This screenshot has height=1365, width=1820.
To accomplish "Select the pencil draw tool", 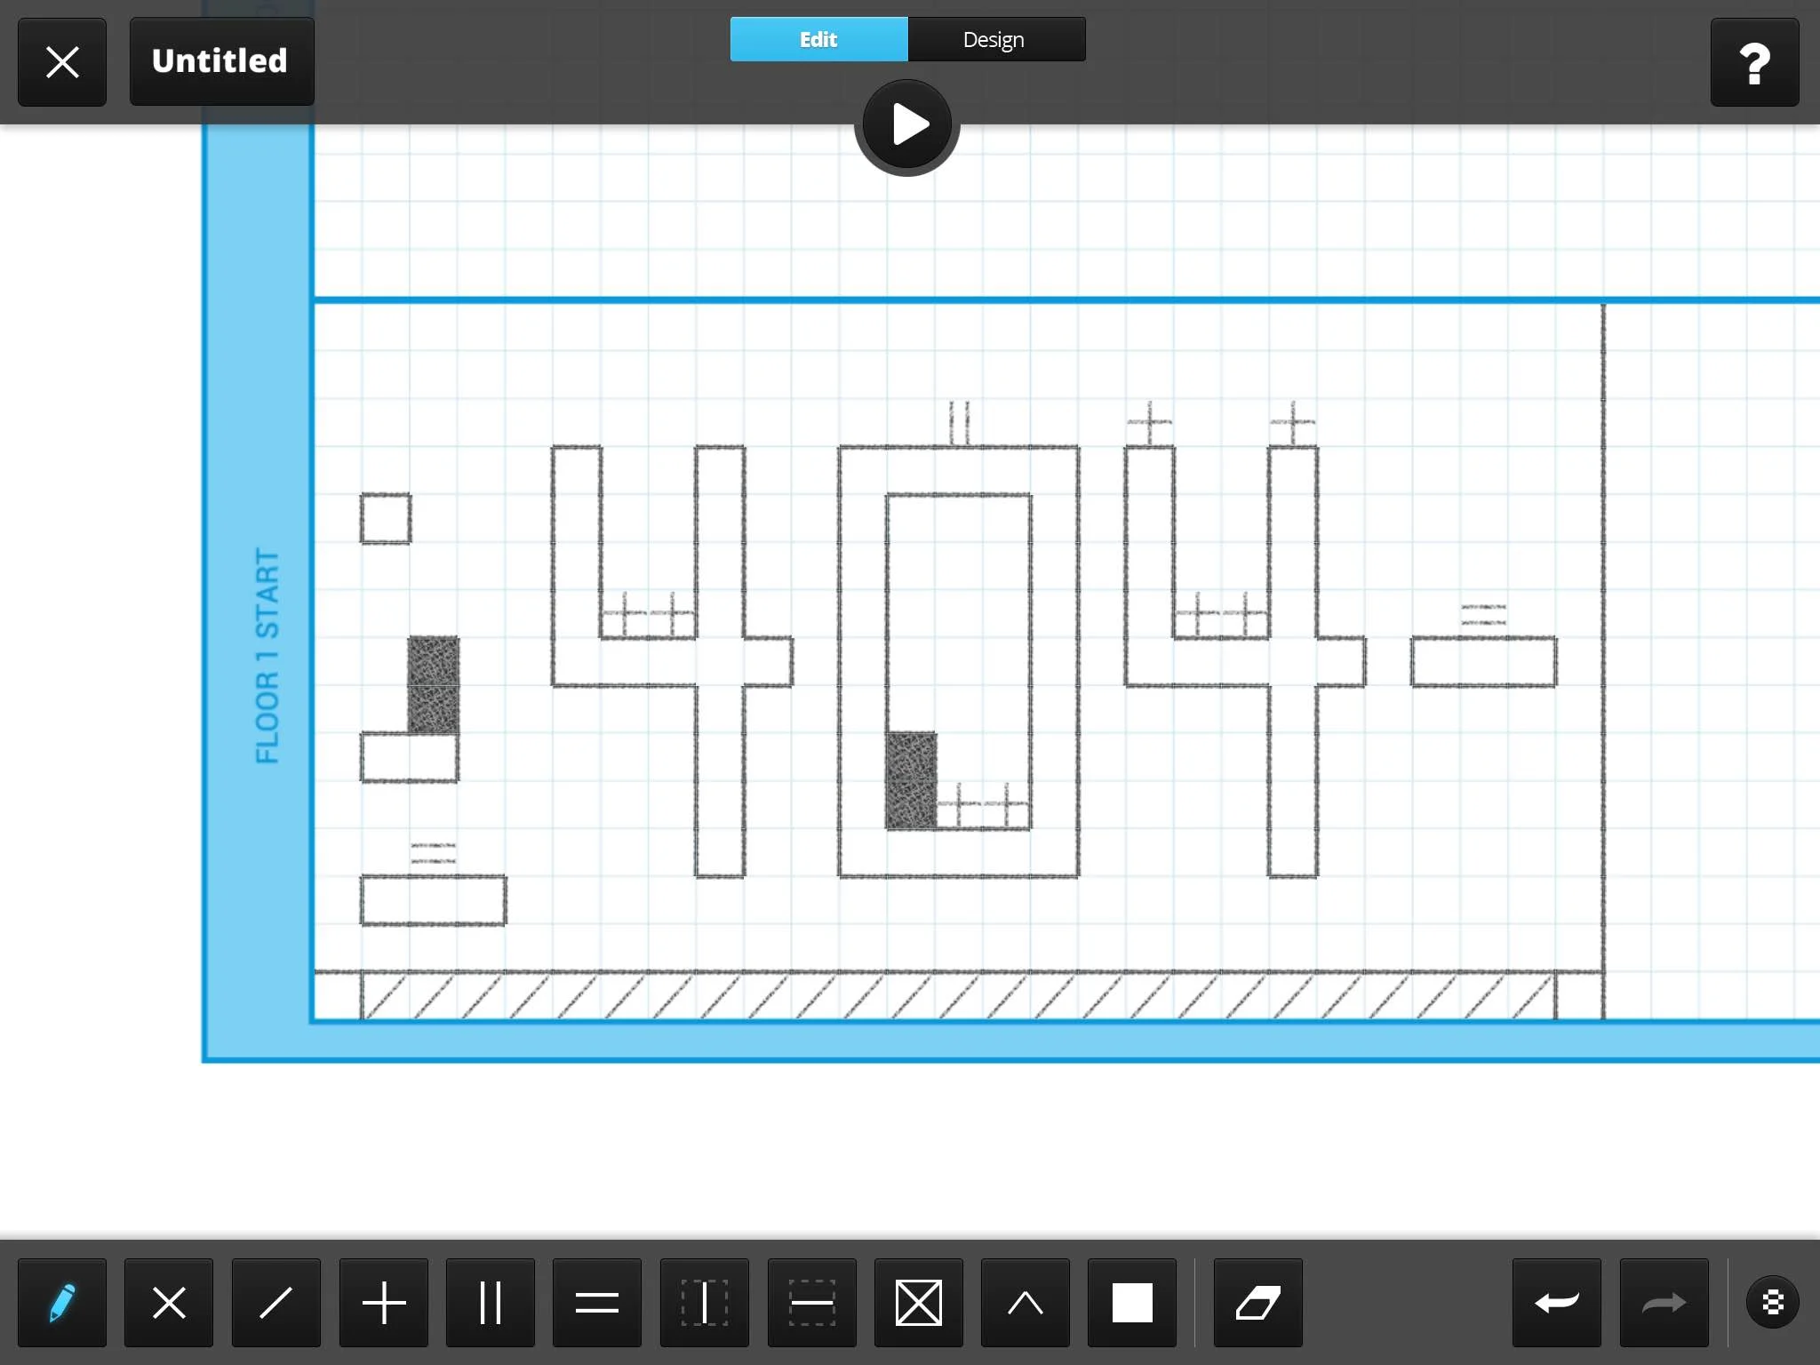I will (62, 1303).
